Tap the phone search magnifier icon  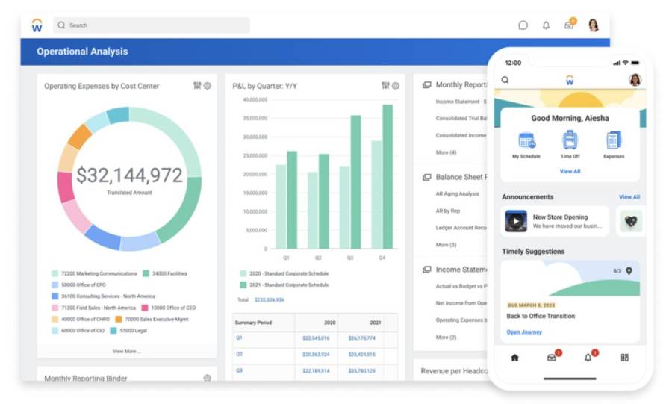click(505, 80)
